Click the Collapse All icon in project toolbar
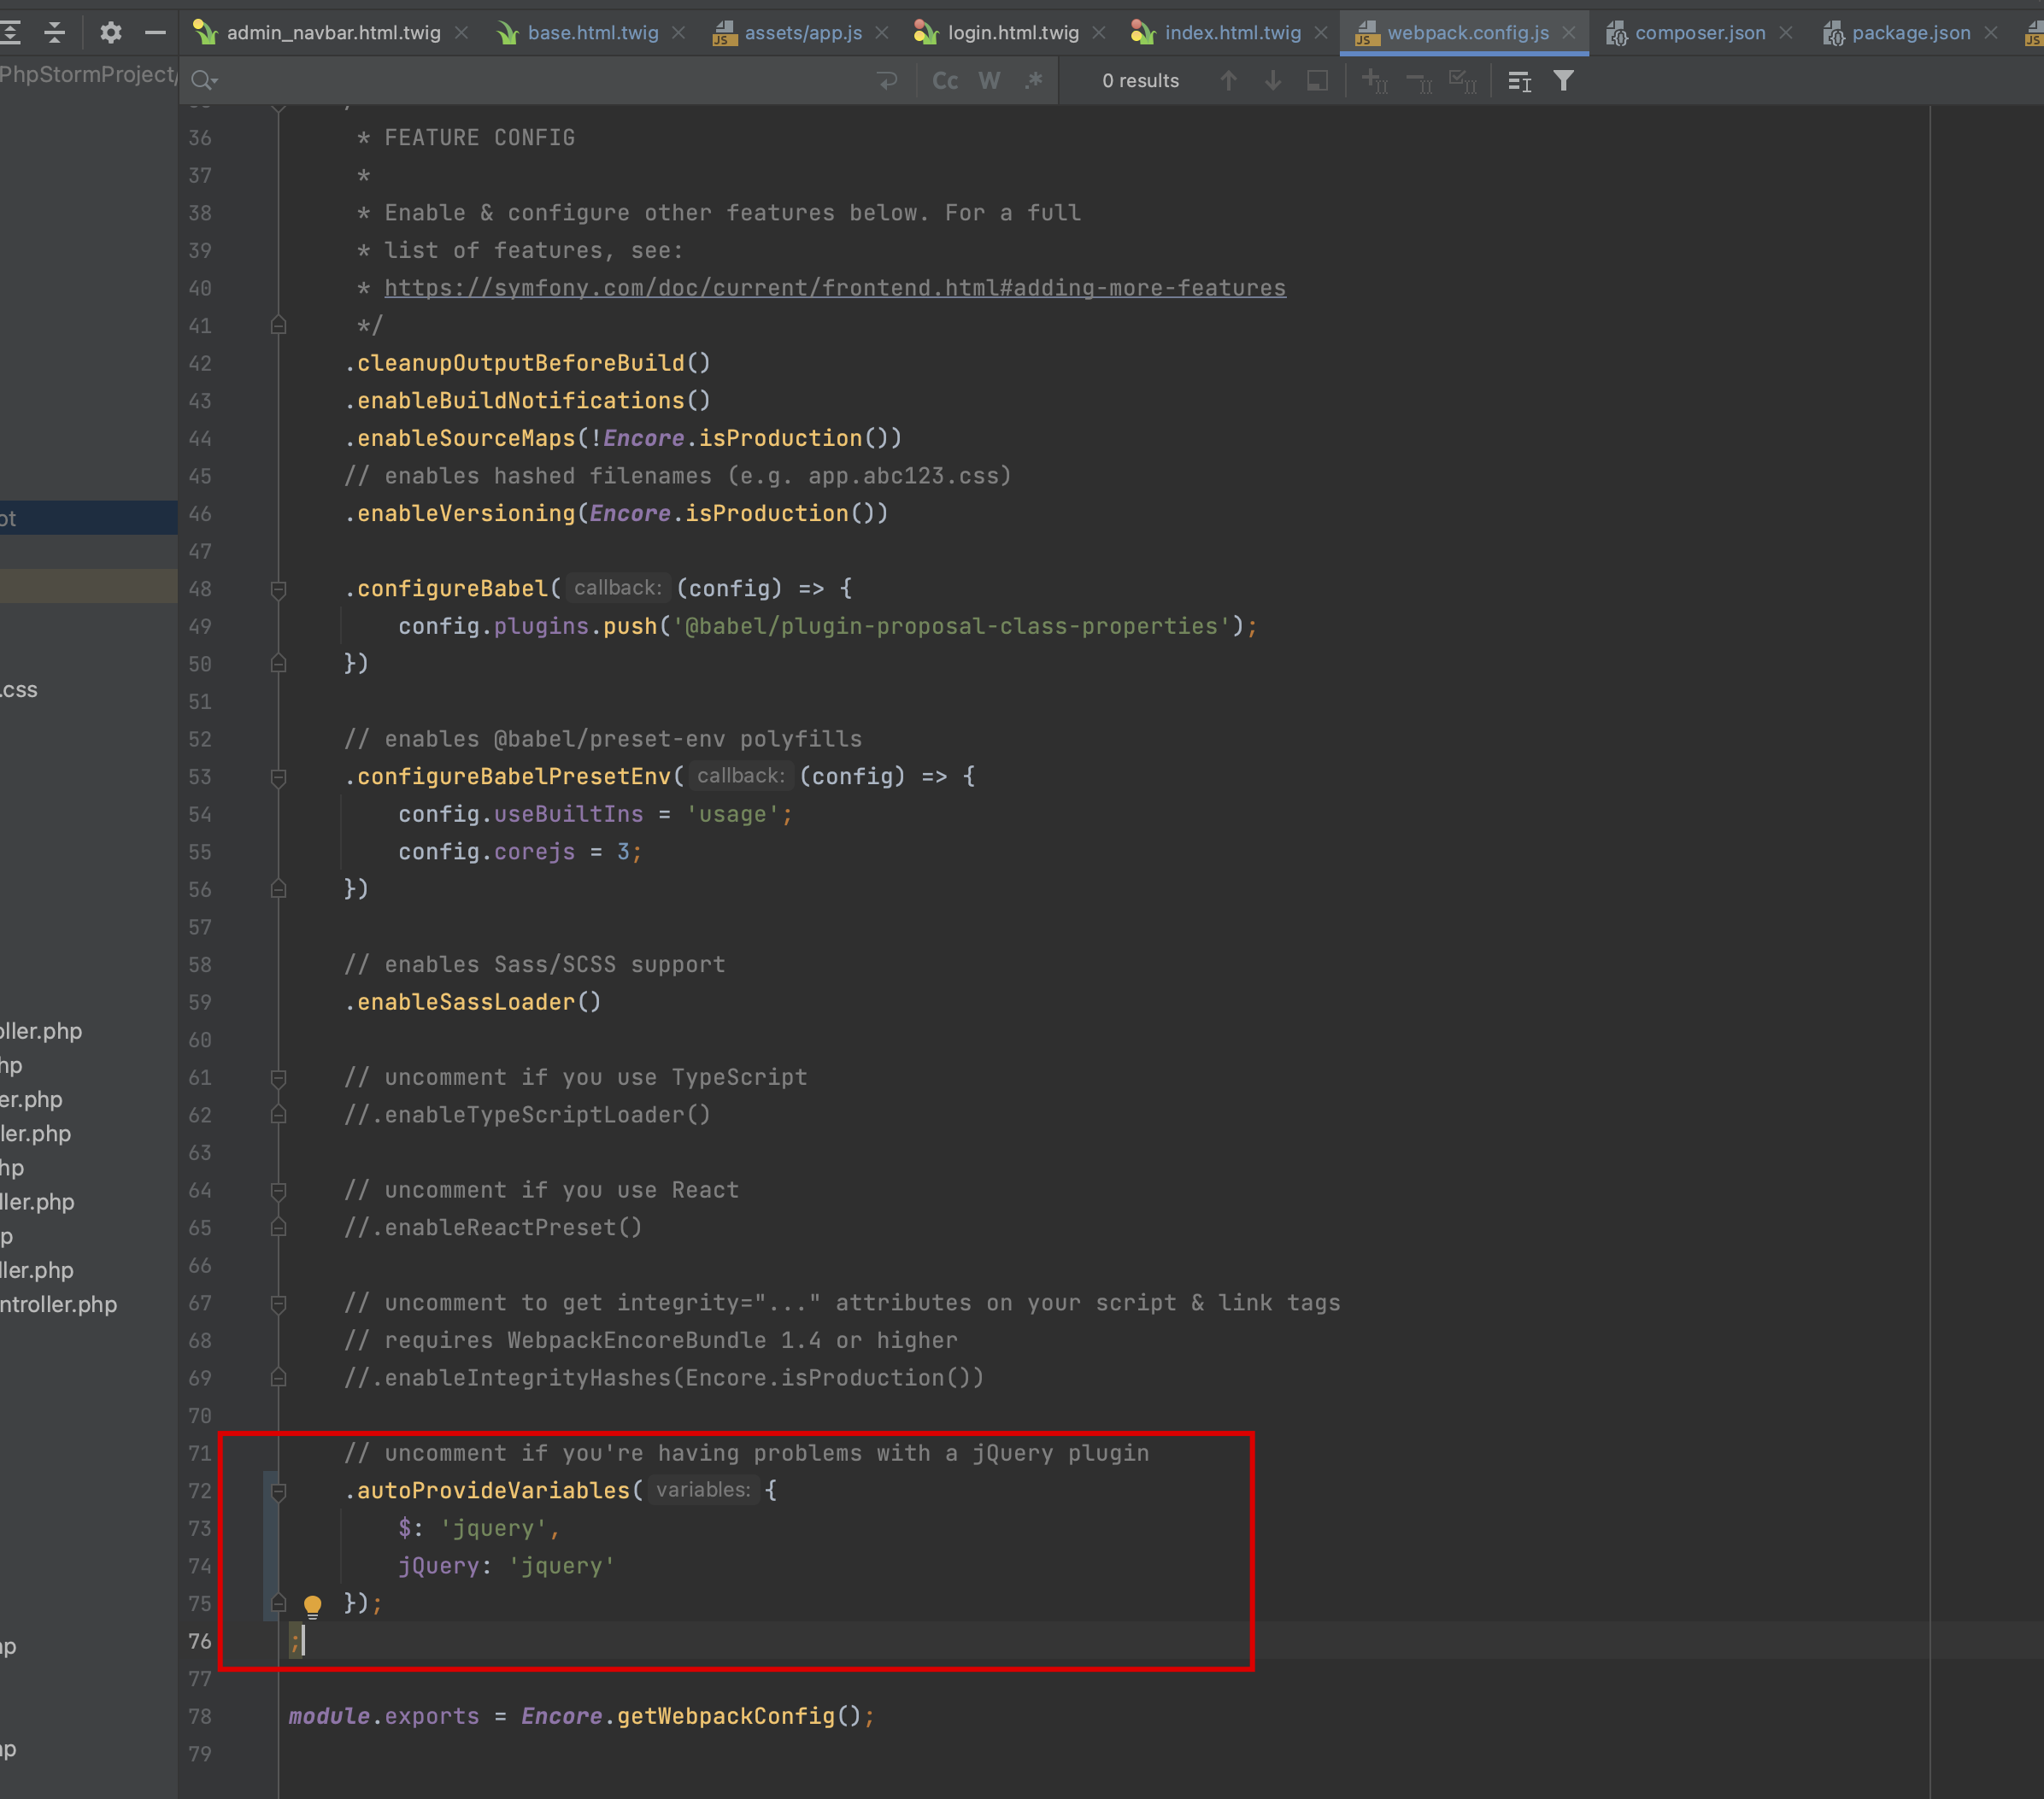The height and width of the screenshot is (1799, 2044). click(x=55, y=32)
